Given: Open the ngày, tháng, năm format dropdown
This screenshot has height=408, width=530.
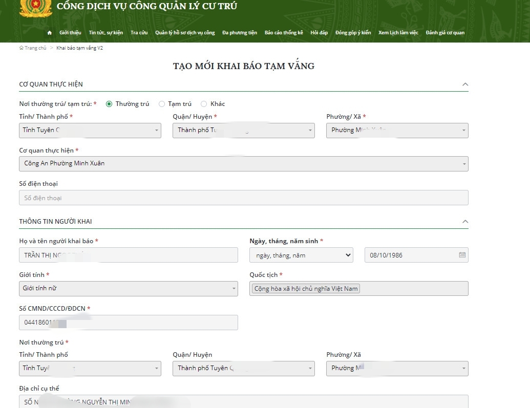Looking at the screenshot, I should click(x=301, y=255).
